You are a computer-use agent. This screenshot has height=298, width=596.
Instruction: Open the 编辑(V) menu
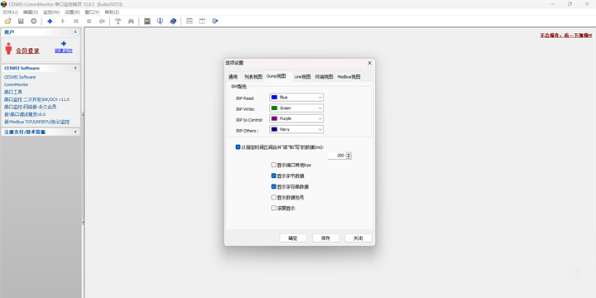tap(31, 12)
